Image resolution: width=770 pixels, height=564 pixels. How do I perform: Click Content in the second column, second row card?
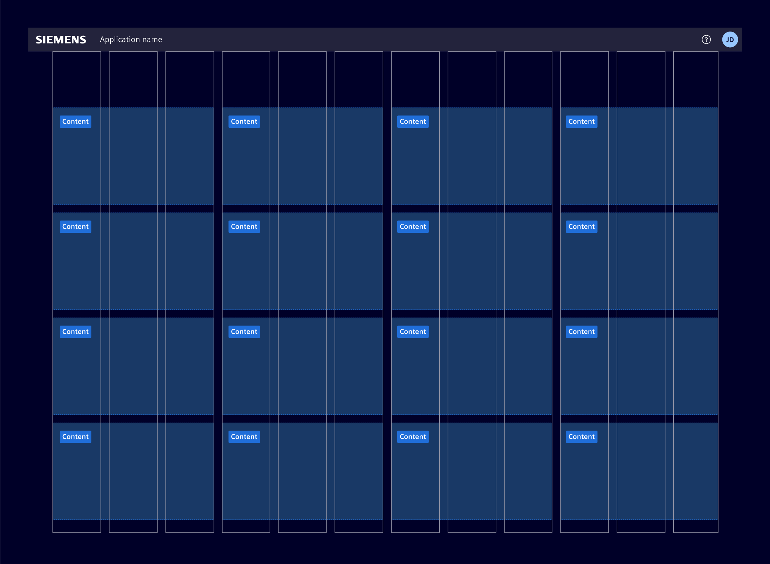(x=244, y=227)
